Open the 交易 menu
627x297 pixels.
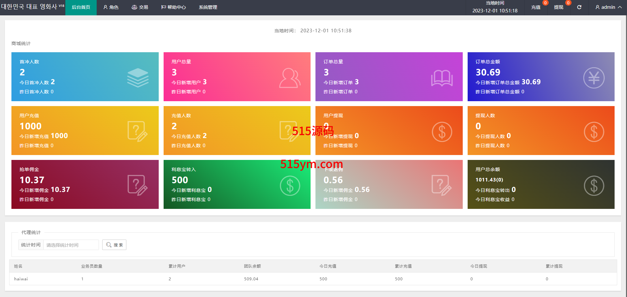(x=140, y=7)
